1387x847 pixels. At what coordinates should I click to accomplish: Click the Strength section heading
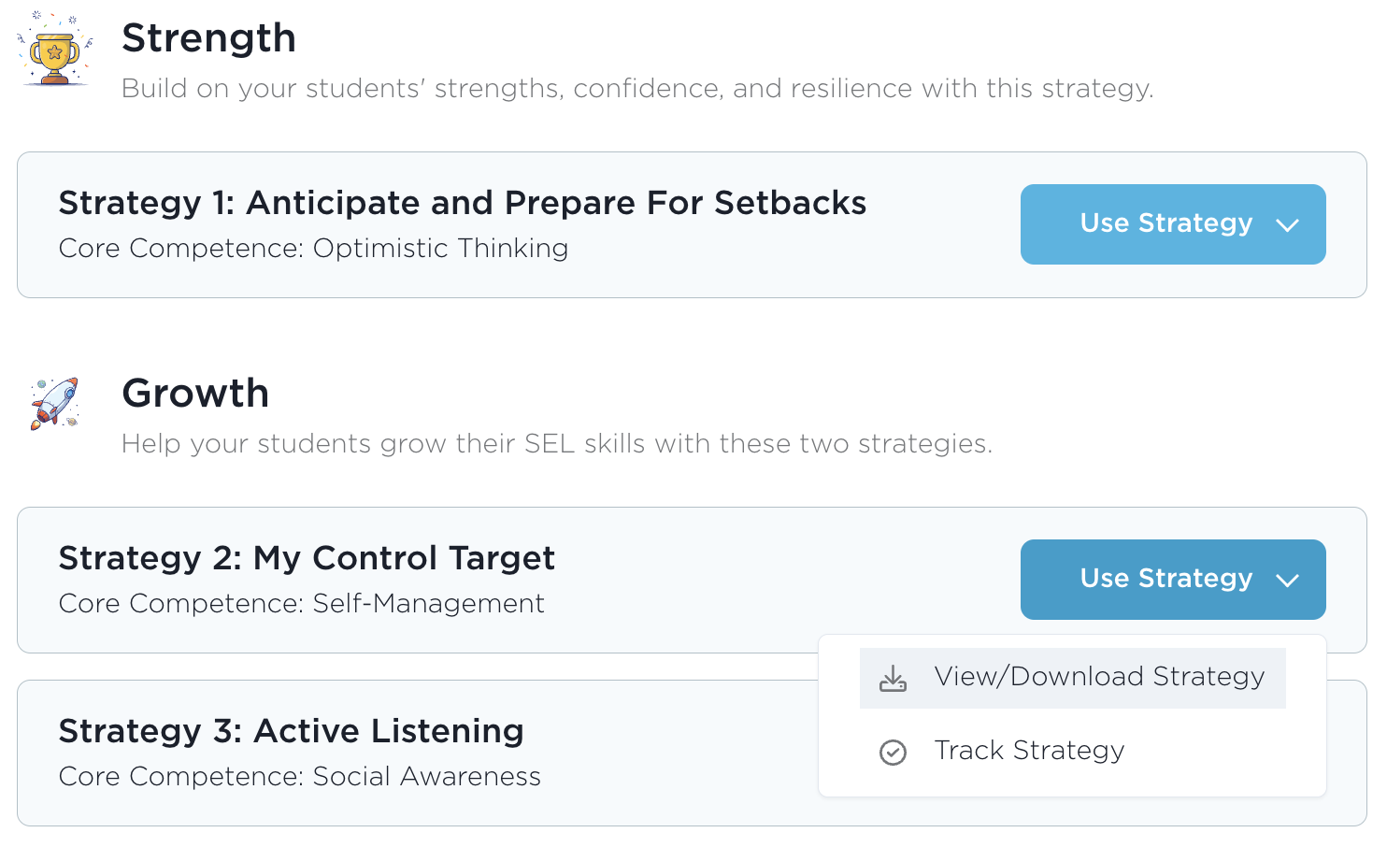208,38
